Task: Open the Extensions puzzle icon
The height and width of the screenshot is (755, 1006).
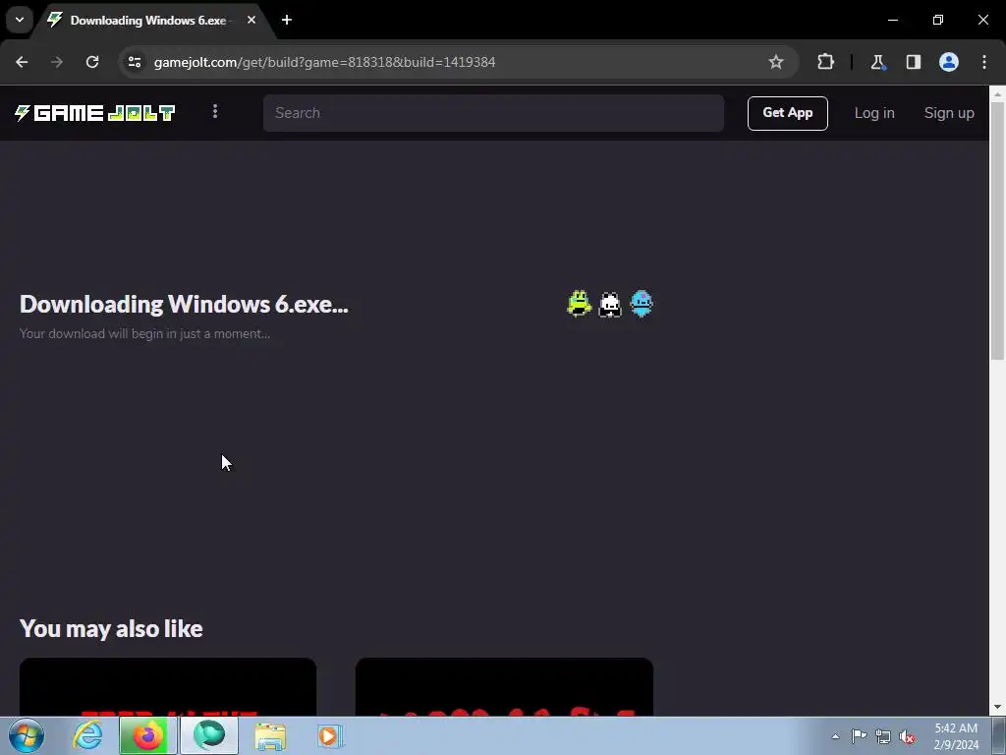Action: [825, 62]
